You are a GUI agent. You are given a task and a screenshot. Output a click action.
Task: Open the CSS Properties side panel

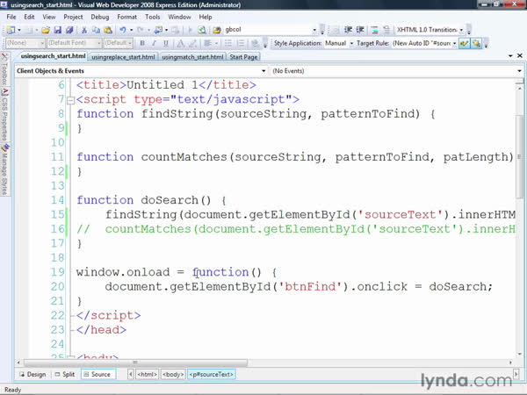[x=5, y=114]
